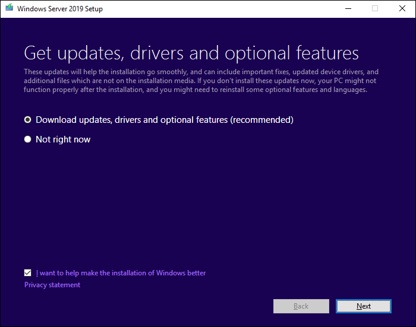The width and height of the screenshot is (416, 327).
Task: Click the paragraph line starting 'These updates will help'
Action: (x=201, y=72)
